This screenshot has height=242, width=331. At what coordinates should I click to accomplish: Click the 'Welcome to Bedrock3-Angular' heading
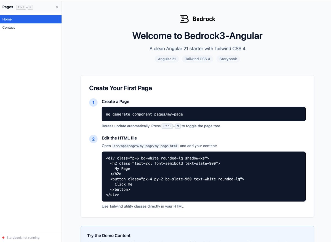[x=197, y=36]
